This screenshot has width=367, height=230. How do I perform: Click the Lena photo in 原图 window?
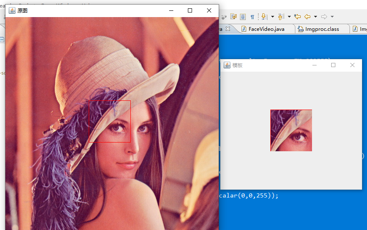pos(112,123)
